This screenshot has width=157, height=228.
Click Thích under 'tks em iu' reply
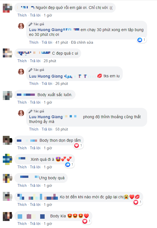point(34,84)
